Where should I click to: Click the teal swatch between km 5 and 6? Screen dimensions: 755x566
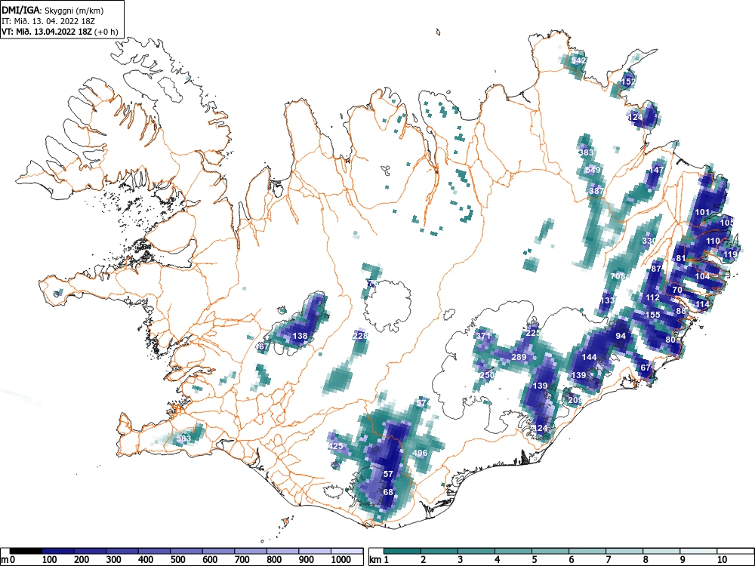tap(550, 551)
